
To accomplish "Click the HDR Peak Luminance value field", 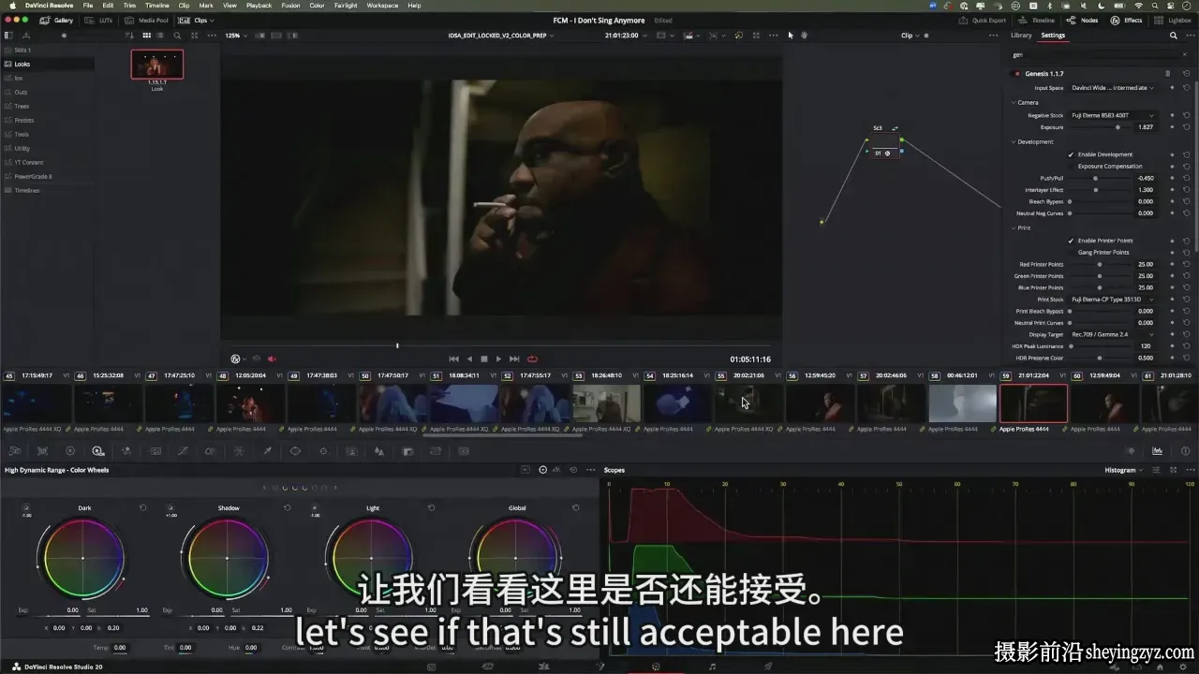I will [x=1145, y=346].
